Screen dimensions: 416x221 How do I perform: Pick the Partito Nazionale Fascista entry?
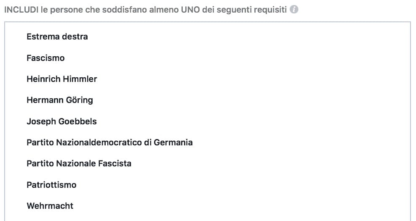point(79,163)
